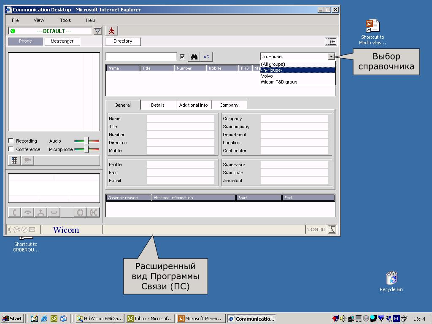Image resolution: width=432 pixels, height=324 pixels.
Task: Click the smiley face icon in status bar
Action: point(24,229)
